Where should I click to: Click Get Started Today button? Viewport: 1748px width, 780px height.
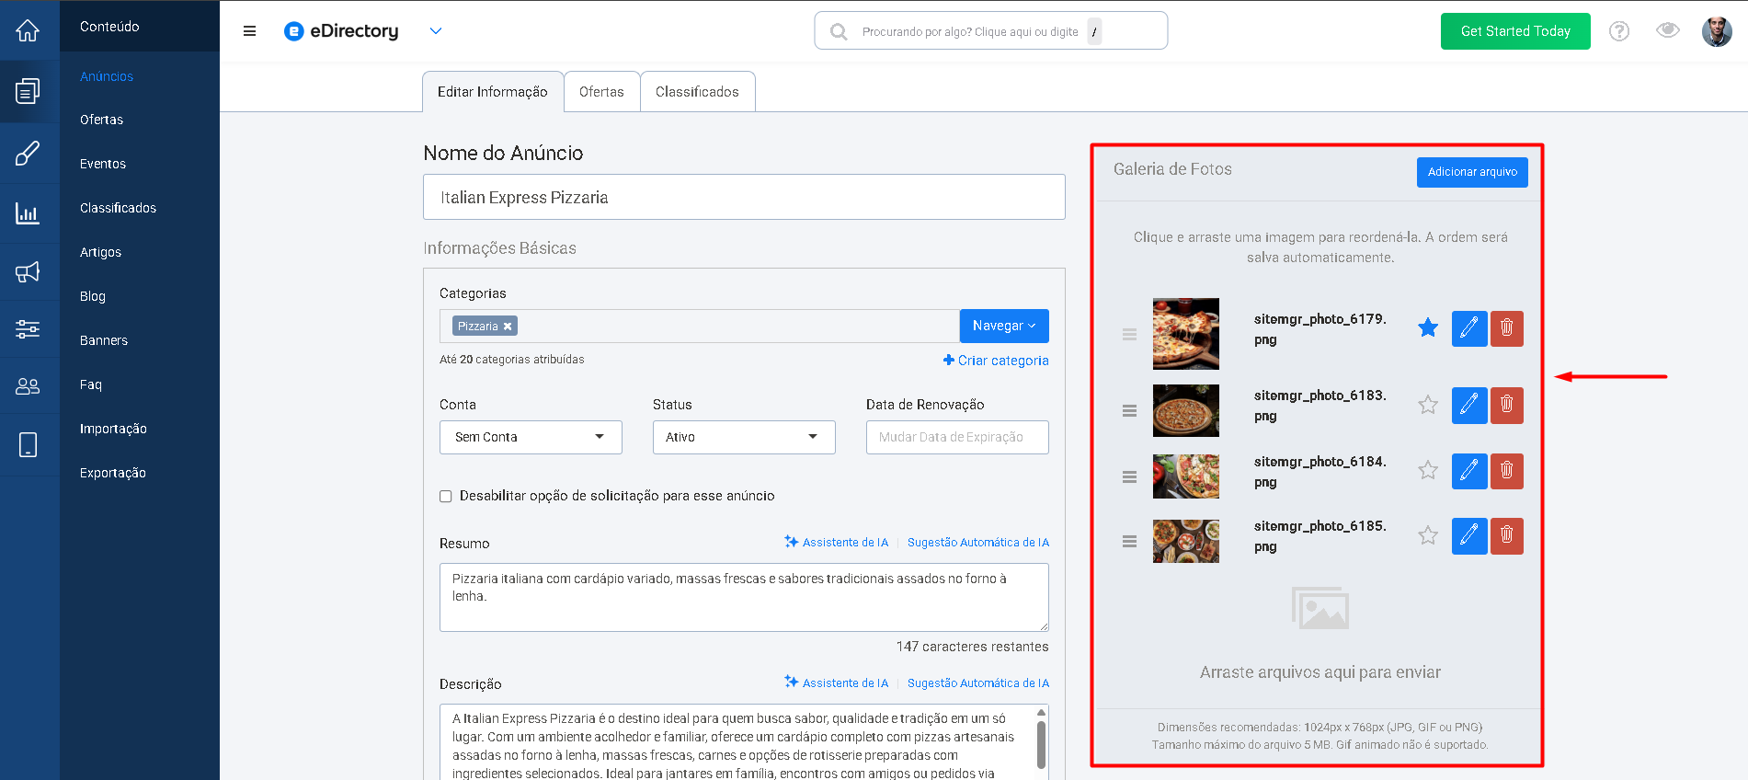tap(1515, 31)
